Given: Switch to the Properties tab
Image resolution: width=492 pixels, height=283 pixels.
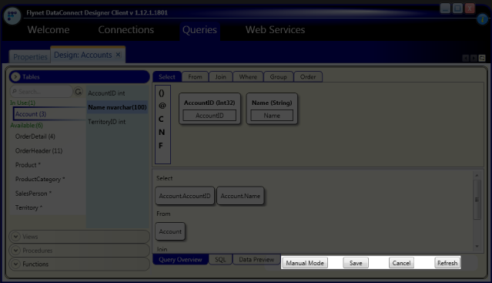Looking at the screenshot, I should 30,57.
